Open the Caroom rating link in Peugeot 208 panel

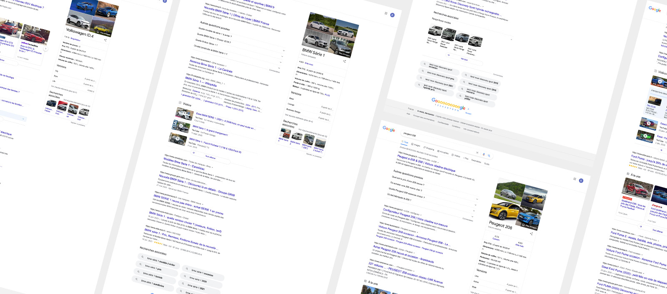pos(496,239)
